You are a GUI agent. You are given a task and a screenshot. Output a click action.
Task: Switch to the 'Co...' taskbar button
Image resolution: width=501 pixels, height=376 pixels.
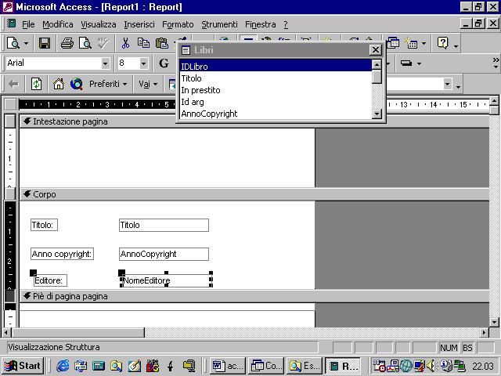[x=266, y=366]
